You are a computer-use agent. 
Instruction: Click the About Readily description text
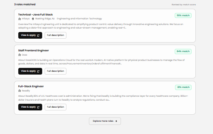pyautogui.click(x=103, y=98)
